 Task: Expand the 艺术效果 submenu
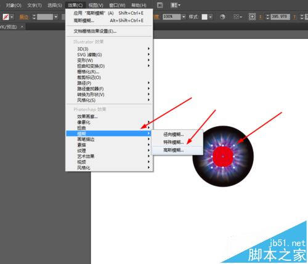109,156
